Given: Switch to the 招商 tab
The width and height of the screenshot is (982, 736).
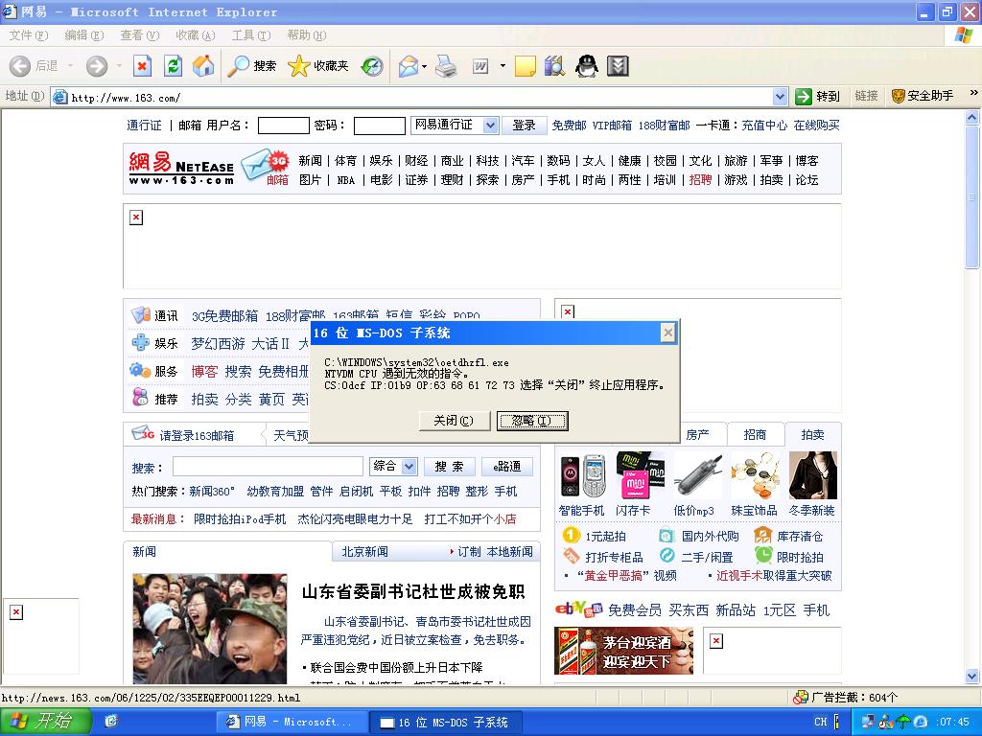Looking at the screenshot, I should click(755, 434).
